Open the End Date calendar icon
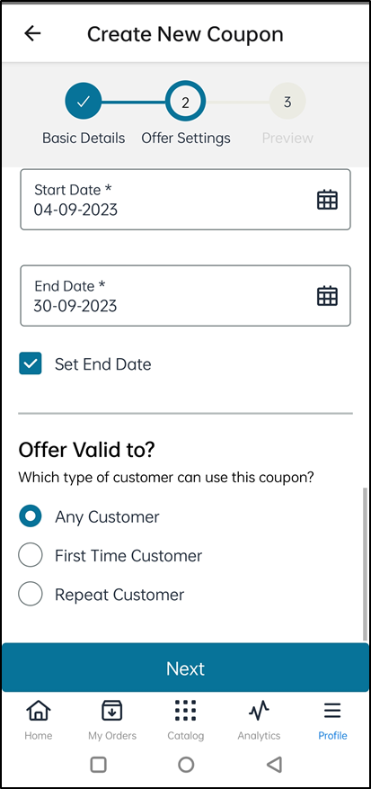 pos(327,296)
